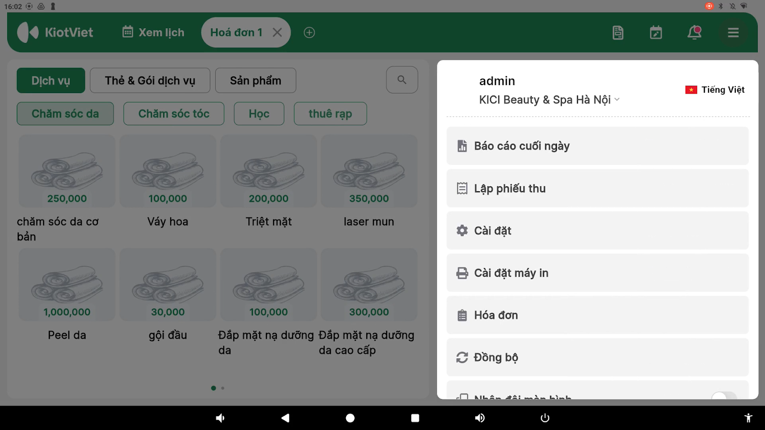Close the Hoá đơn 1 invoice tab
765x430 pixels.
pos(277,32)
